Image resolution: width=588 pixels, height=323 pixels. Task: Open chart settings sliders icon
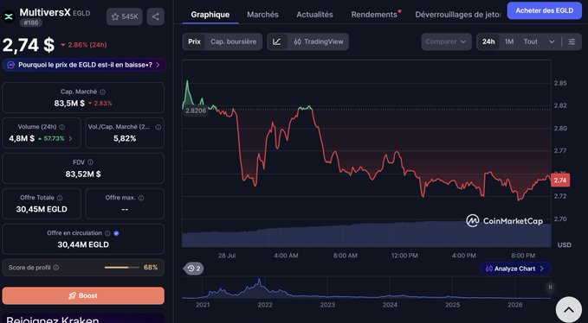(572, 41)
